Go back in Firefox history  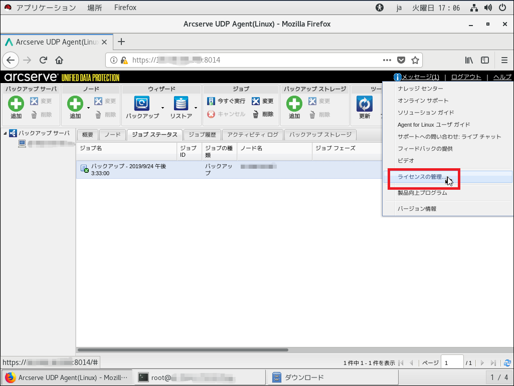tap(11, 60)
